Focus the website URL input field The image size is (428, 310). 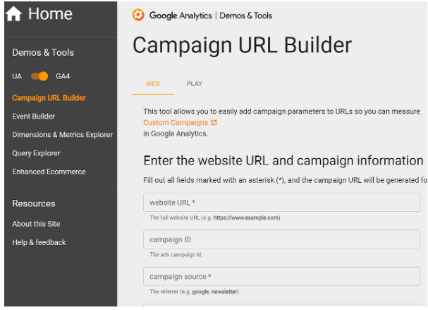coord(282,203)
